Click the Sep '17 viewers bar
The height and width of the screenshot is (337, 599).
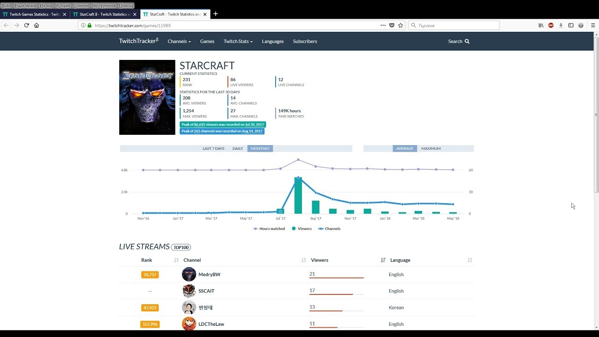pos(316,207)
